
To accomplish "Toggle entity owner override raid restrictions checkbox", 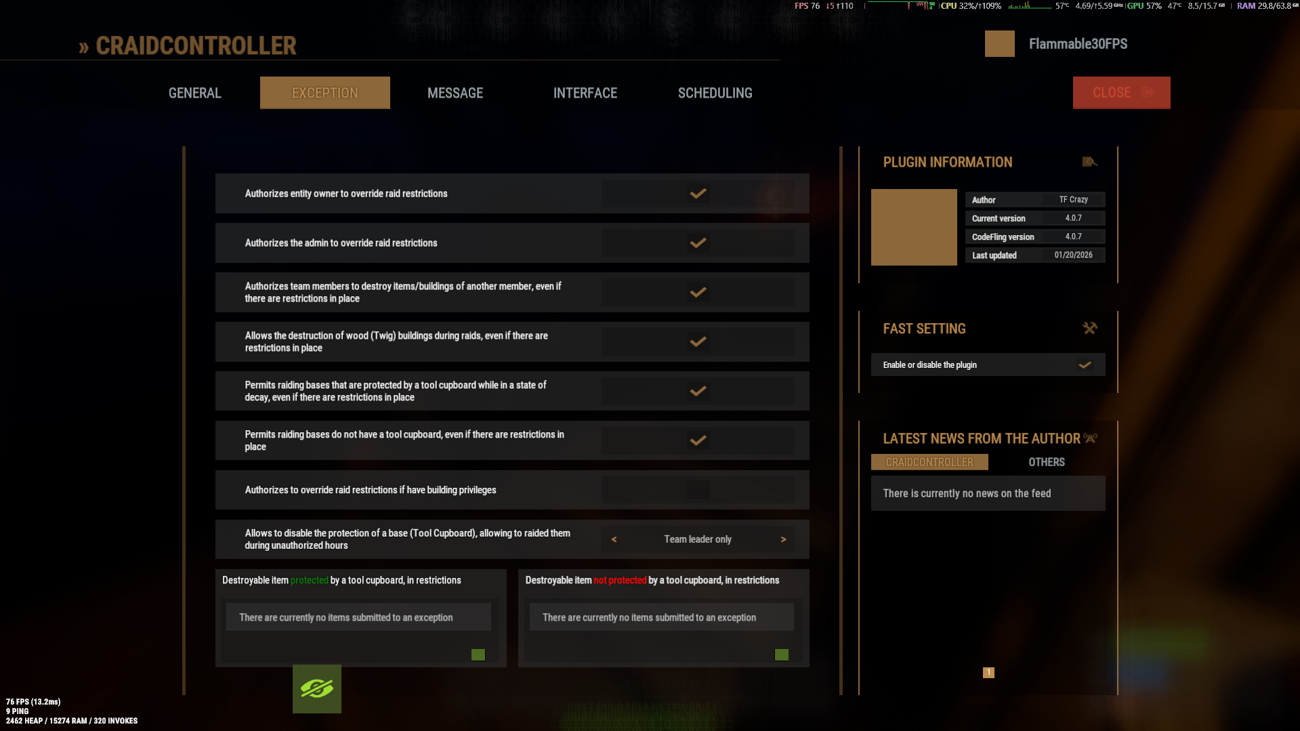I will [698, 194].
